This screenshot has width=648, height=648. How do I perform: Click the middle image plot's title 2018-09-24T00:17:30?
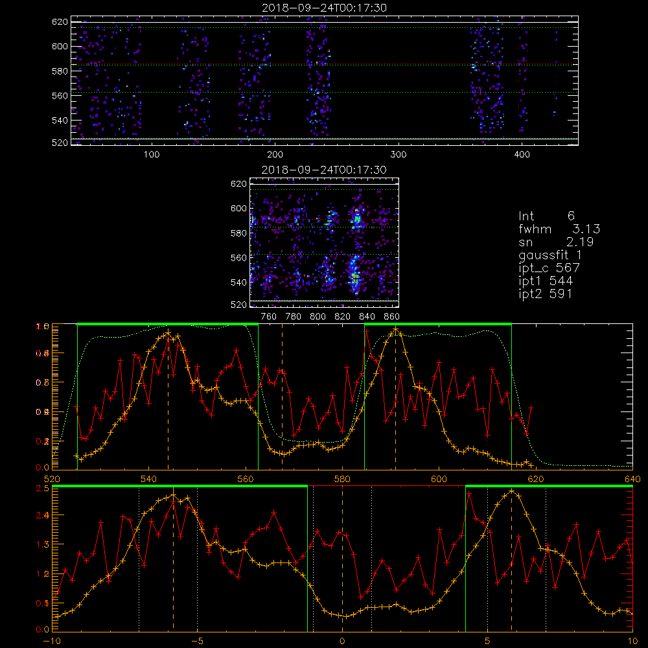[x=325, y=170]
